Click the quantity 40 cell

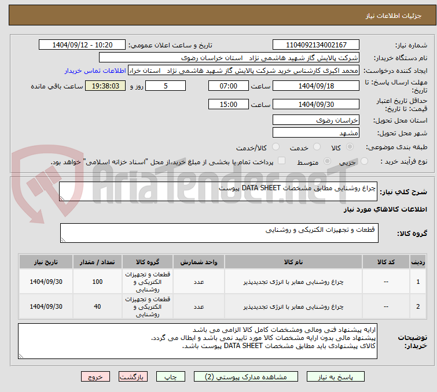[x=97, y=306]
